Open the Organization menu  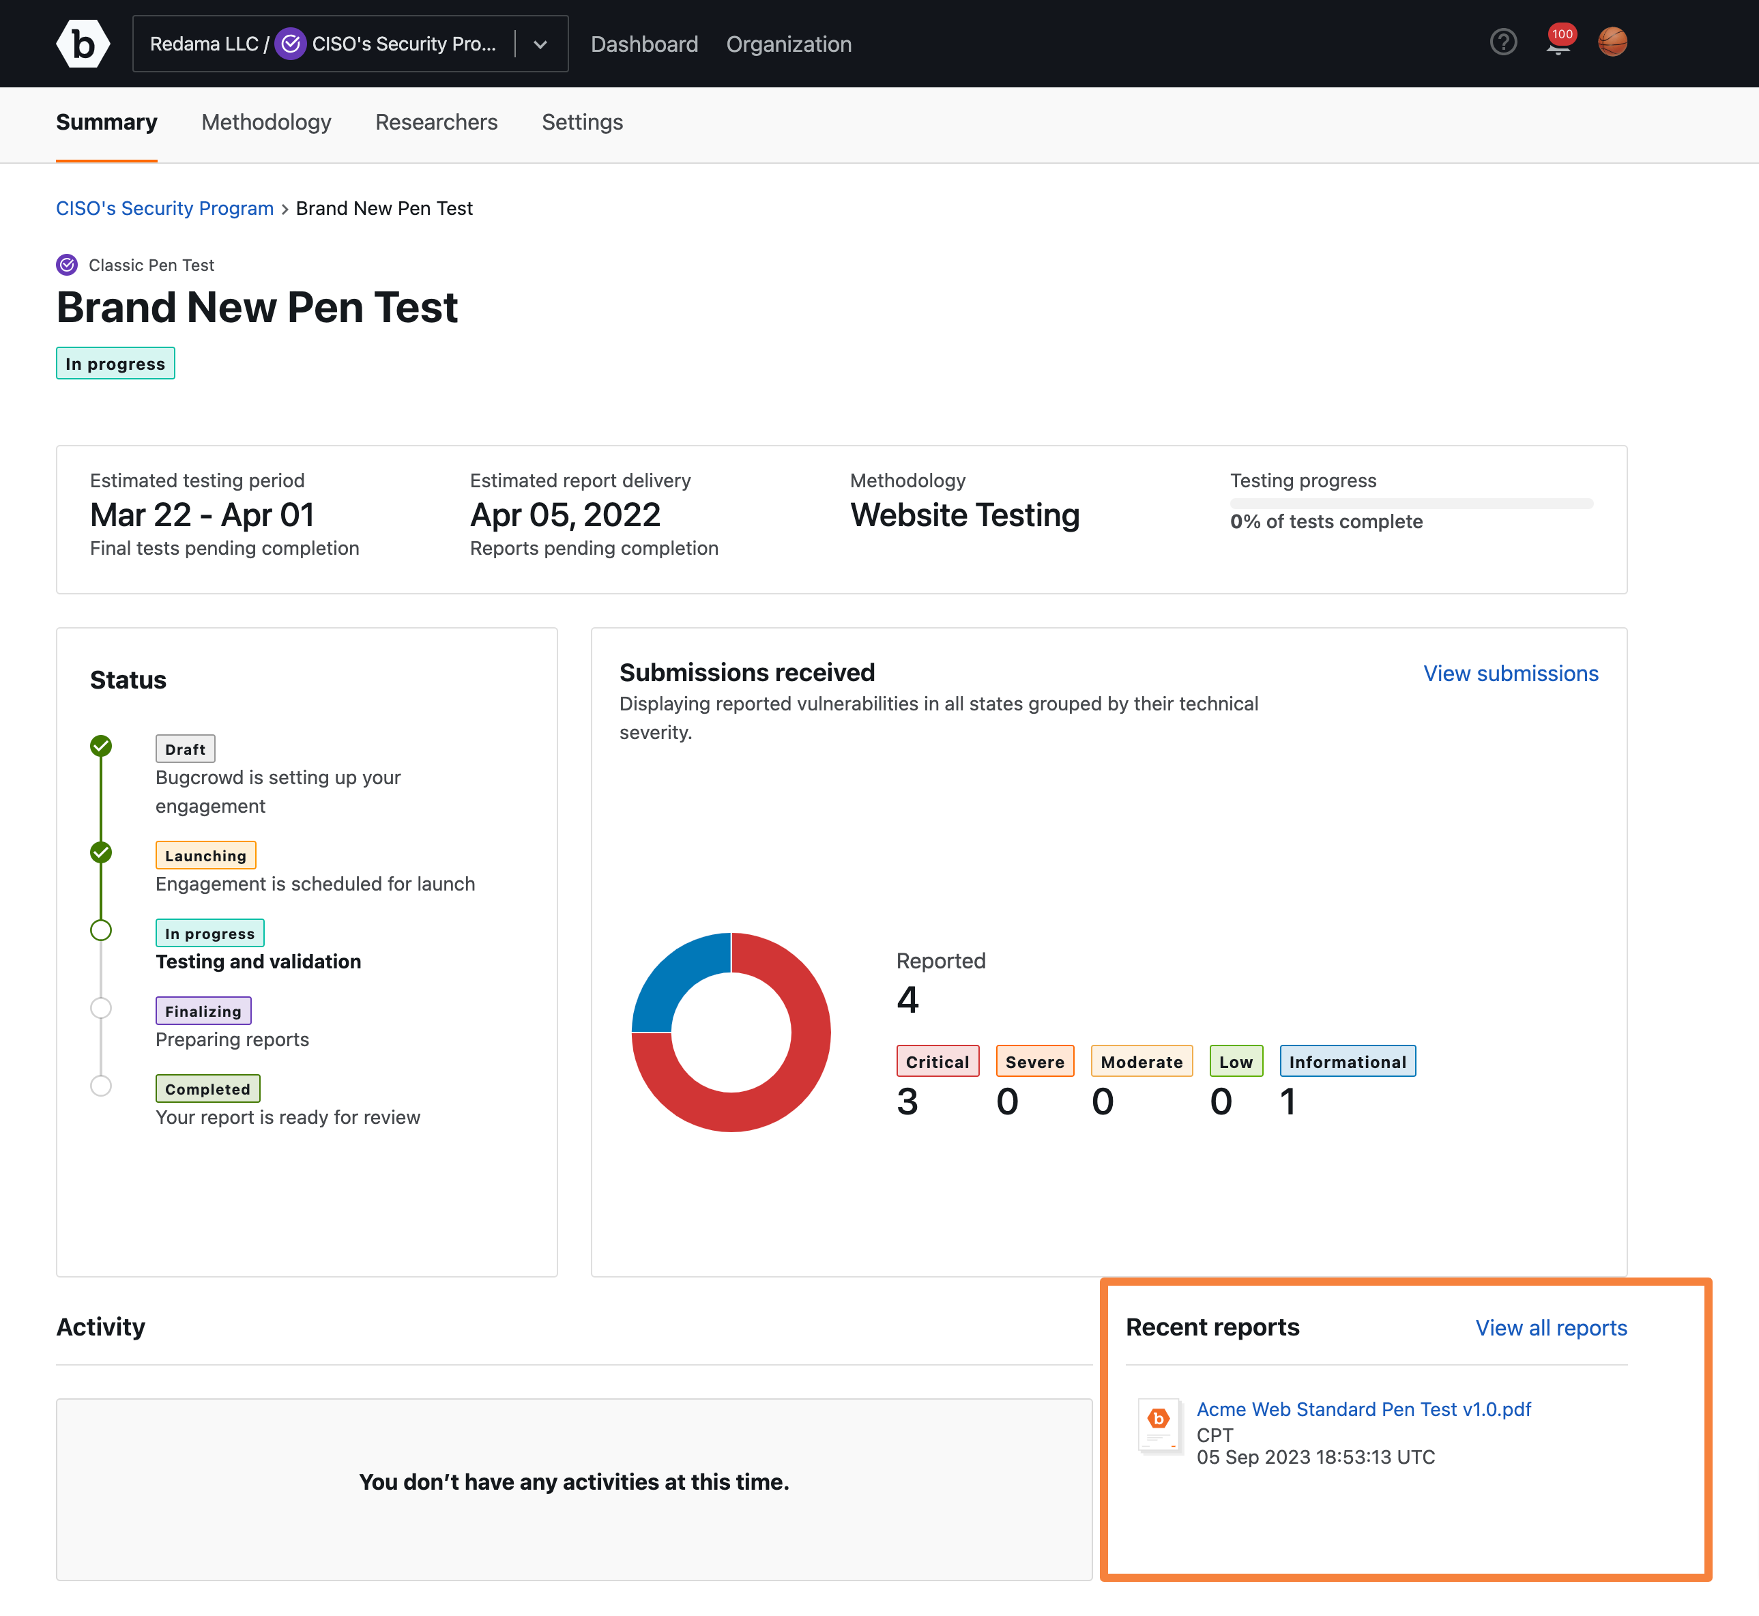click(x=789, y=44)
